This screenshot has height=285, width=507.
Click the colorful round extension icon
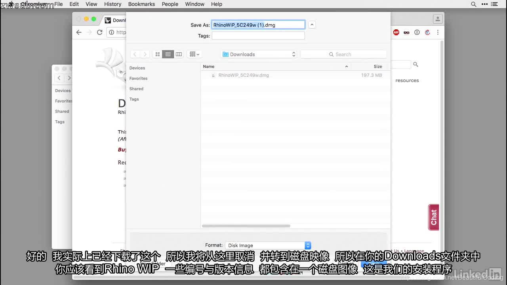coord(427,32)
